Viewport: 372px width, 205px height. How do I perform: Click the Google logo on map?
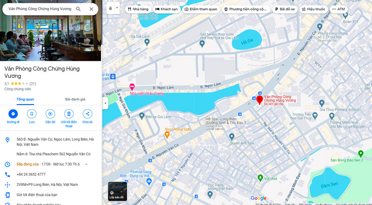click(259, 198)
